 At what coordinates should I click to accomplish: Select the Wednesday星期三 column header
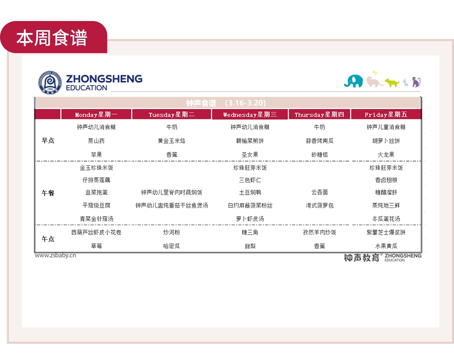click(249, 115)
